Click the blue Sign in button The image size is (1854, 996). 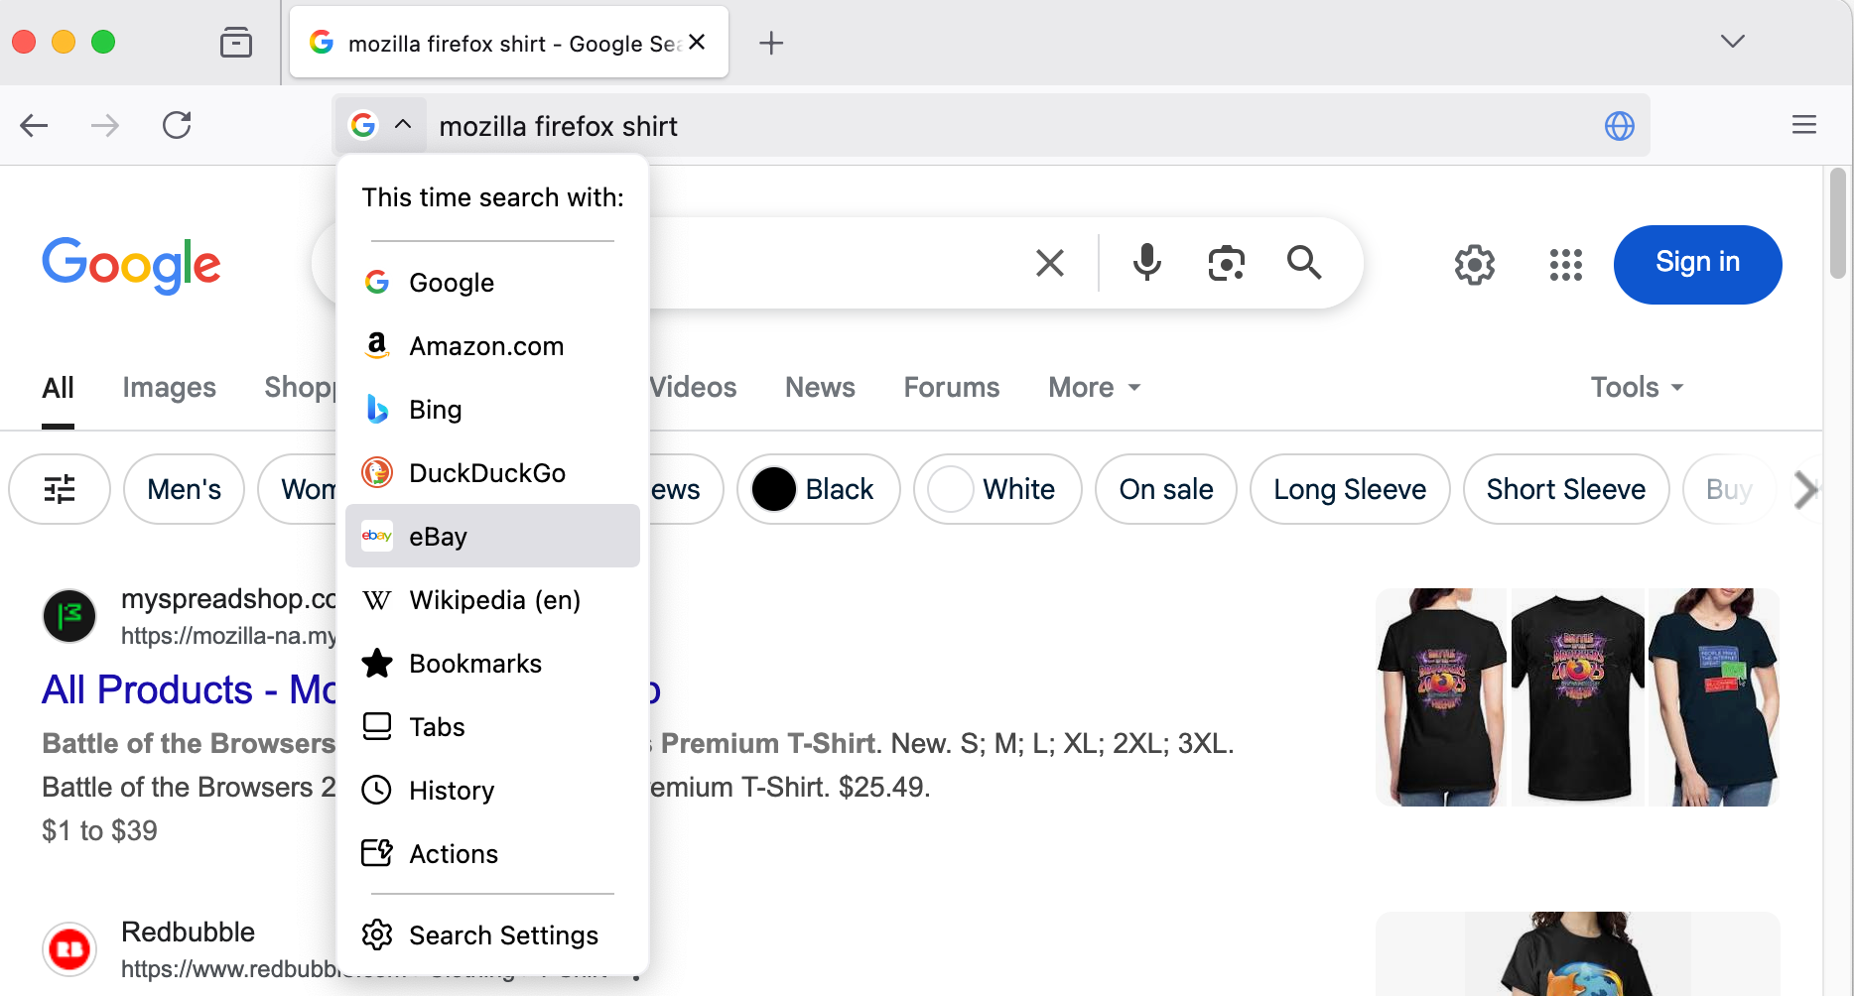[1696, 264]
